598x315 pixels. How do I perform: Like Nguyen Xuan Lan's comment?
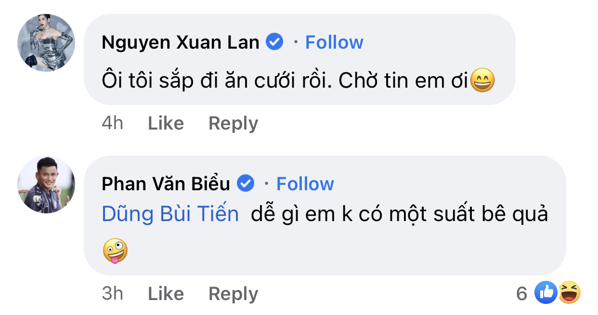tap(166, 123)
